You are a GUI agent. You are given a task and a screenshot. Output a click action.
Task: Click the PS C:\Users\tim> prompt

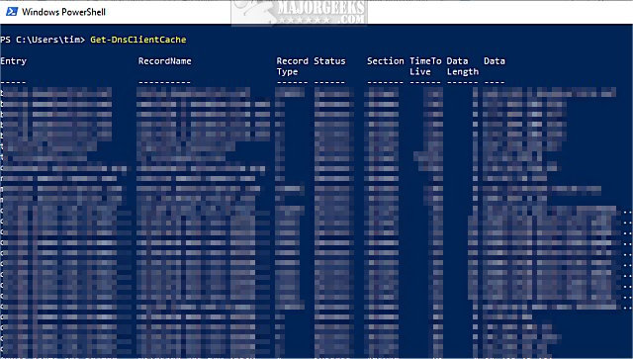tap(43, 40)
